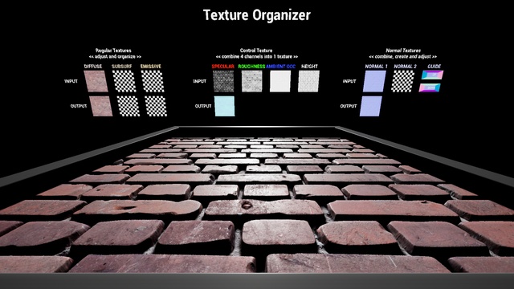Viewport: 514px width, 289px height.
Task: Select the Normal 1 input thumbnail
Action: tap(374, 81)
